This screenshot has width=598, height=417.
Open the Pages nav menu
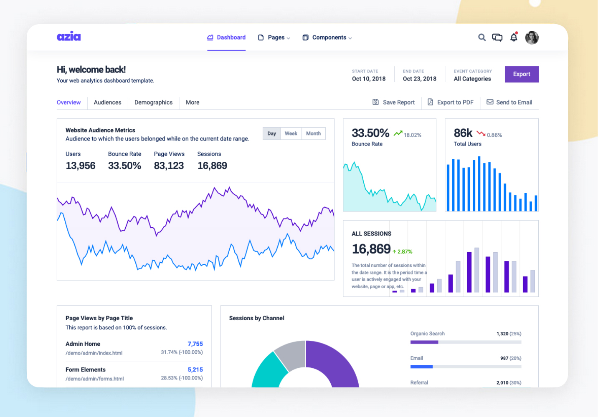pyautogui.click(x=274, y=38)
